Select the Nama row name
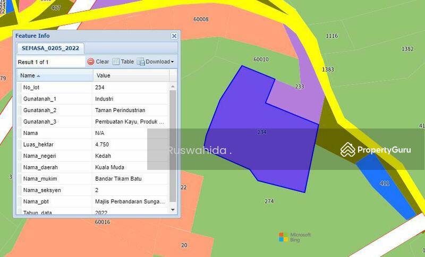The height and width of the screenshot is (257, 425). (30, 133)
